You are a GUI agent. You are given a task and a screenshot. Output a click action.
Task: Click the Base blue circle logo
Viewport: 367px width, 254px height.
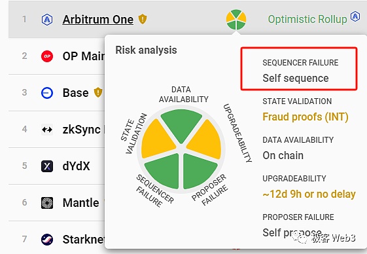[x=47, y=93]
